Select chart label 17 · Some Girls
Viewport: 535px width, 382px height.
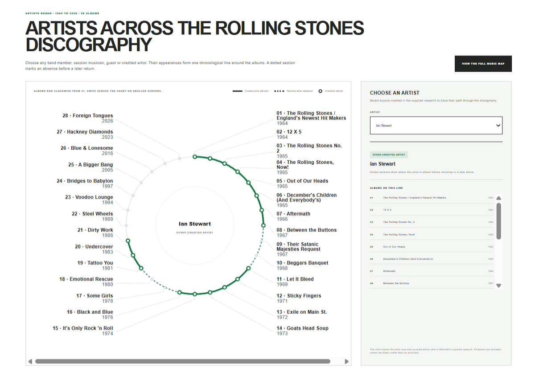coord(95,298)
